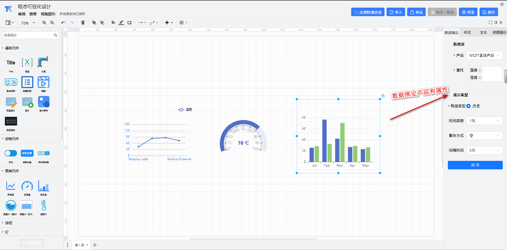
Task: Select the 温度计 thermometer component
Action: (44, 206)
